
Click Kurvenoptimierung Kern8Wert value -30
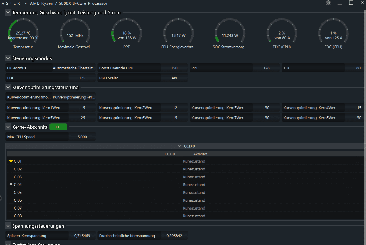point(355,117)
